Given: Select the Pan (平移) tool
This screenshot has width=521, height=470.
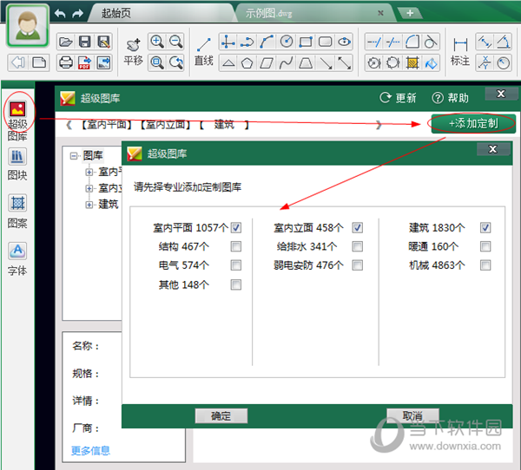Looking at the screenshot, I should [133, 52].
